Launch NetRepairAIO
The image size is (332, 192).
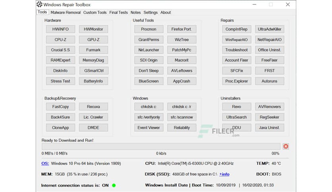pos(270,40)
